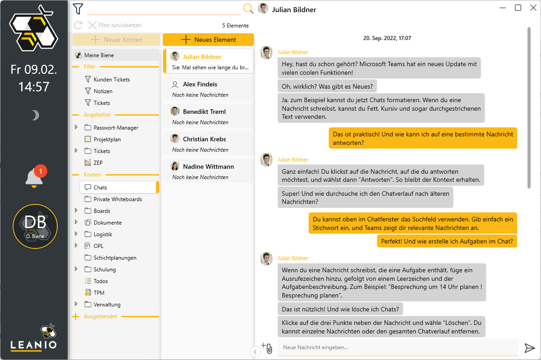541x360 pixels.
Task: Open the notification bell
Action: tap(34, 178)
